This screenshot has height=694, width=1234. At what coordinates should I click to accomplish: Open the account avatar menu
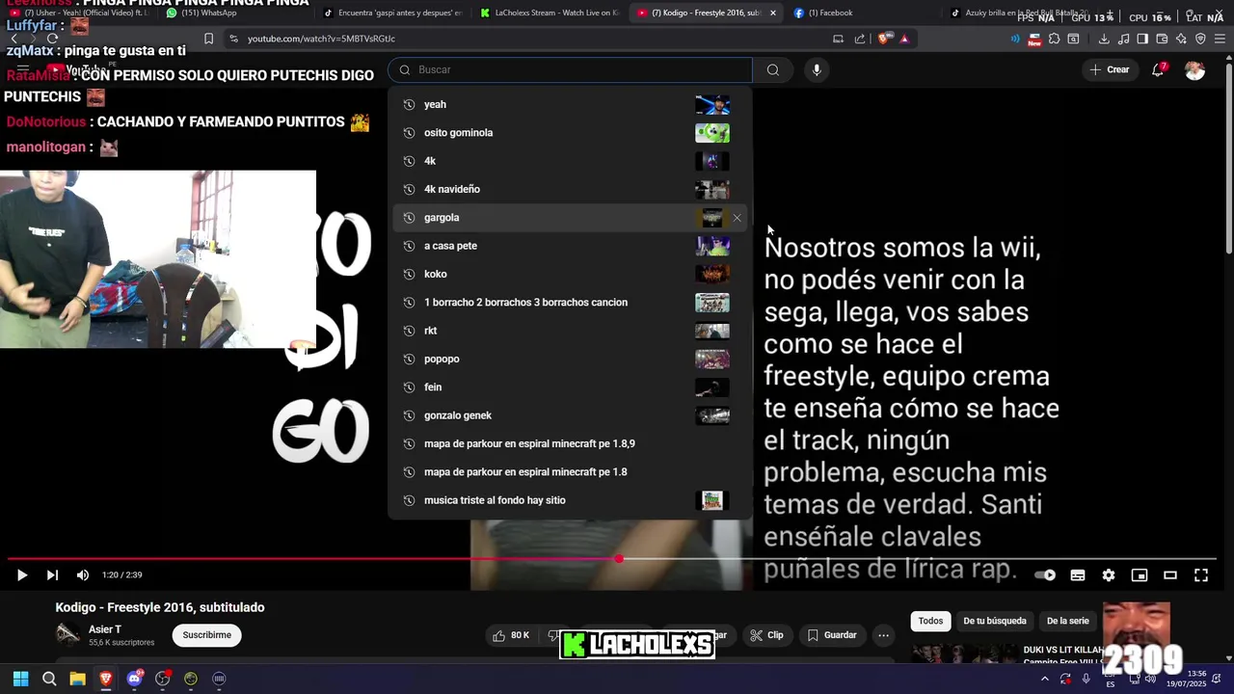tap(1194, 69)
